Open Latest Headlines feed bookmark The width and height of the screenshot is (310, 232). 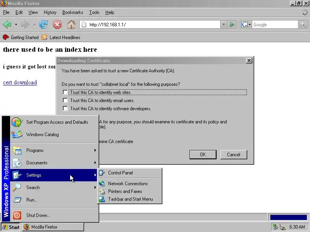61,37
